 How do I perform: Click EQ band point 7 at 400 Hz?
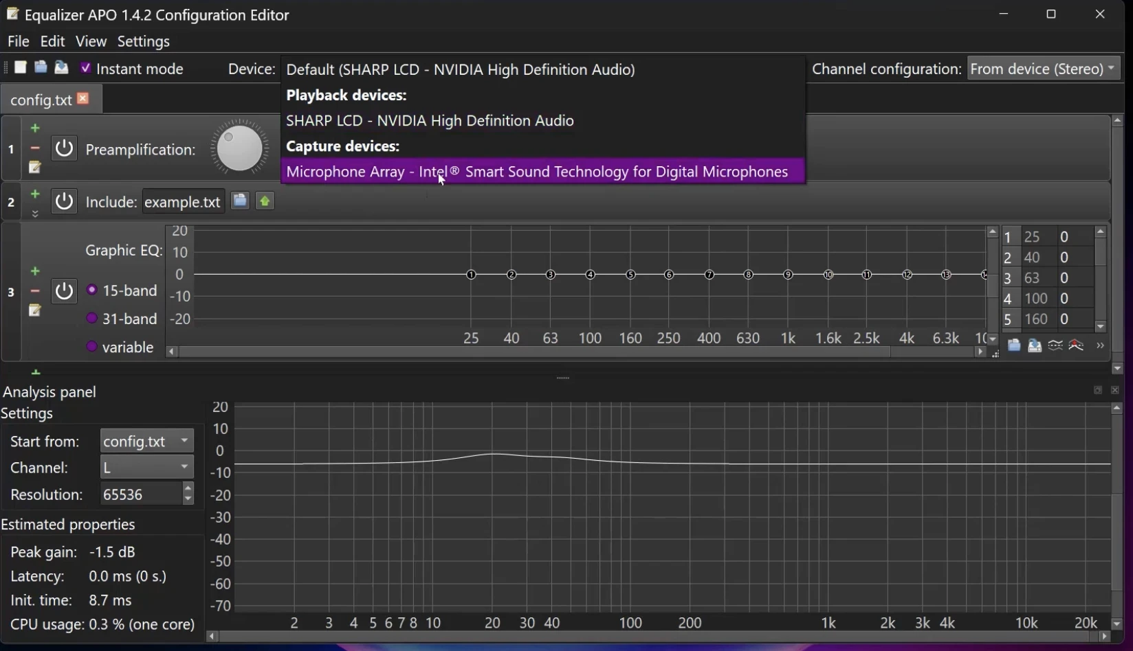(709, 275)
